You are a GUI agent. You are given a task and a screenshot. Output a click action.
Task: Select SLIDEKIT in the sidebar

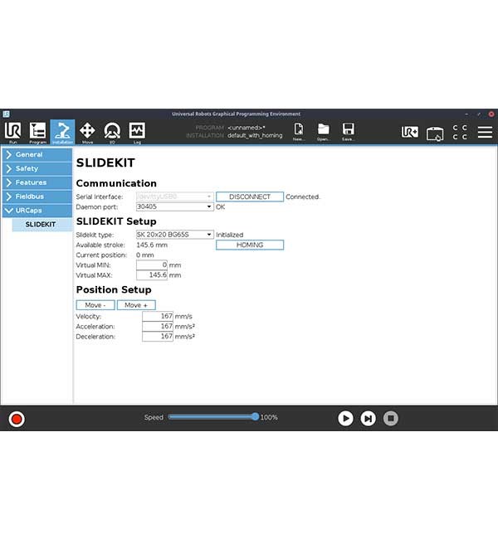(x=42, y=225)
